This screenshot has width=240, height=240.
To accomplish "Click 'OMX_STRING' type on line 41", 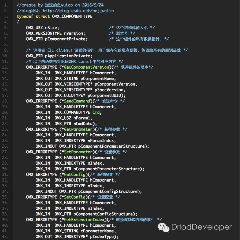I will tap(66, 231).
